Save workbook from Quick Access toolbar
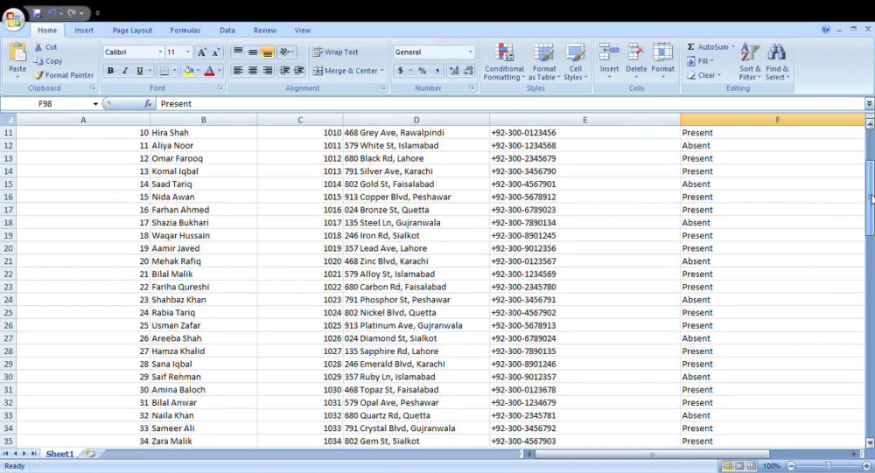This screenshot has height=473, width=875. 37,13
